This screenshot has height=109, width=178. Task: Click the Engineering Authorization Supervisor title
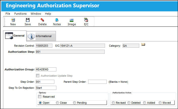pos(53,6)
